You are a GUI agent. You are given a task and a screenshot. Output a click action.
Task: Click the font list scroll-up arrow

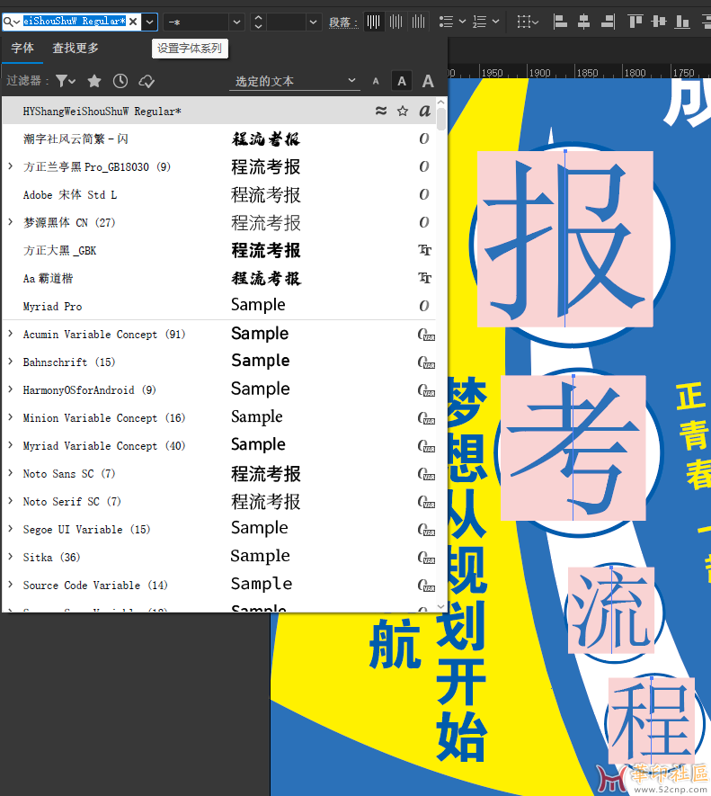pos(441,102)
